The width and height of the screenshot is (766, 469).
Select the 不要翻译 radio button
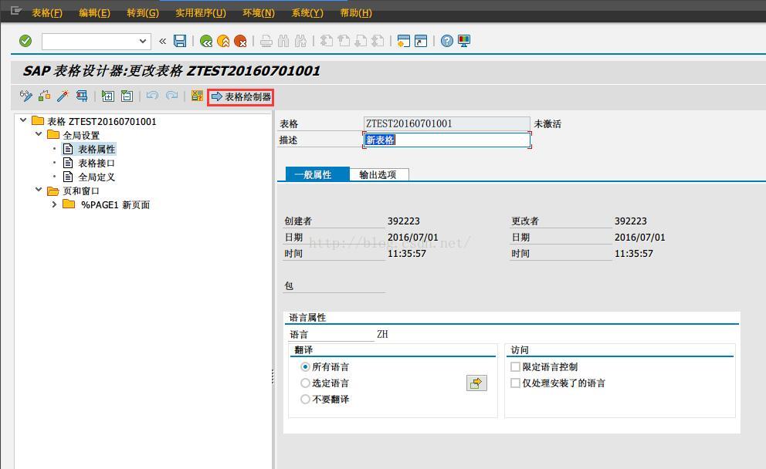click(x=305, y=400)
